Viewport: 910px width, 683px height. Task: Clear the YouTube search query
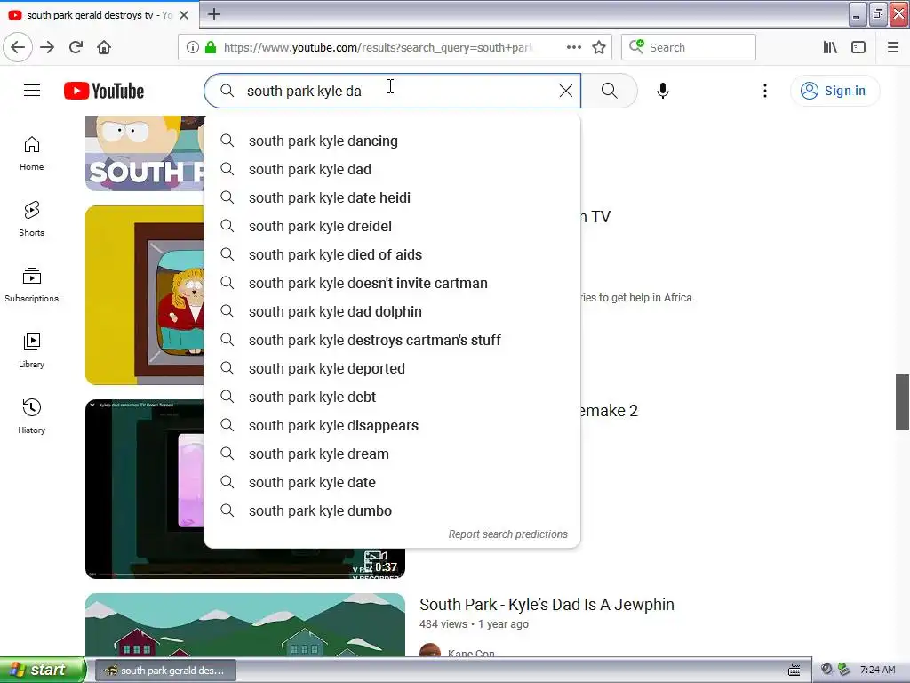(x=566, y=91)
